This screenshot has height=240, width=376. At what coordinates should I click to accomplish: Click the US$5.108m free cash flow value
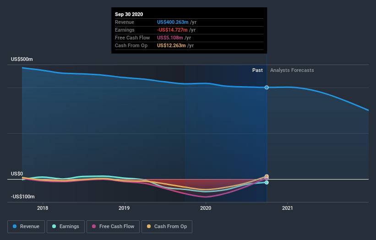(170, 38)
